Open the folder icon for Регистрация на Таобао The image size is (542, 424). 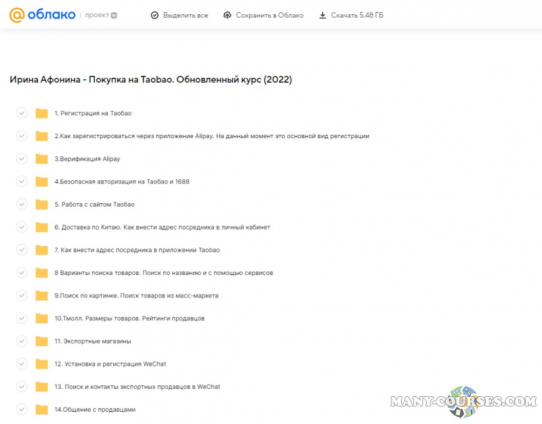[42, 113]
